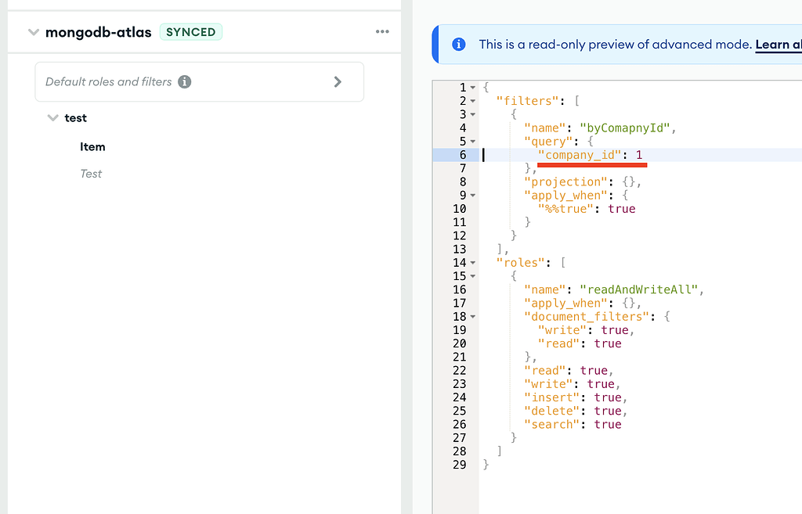Fold the "document_filters" object at line 18
This screenshot has width=802, height=514.
472,317
